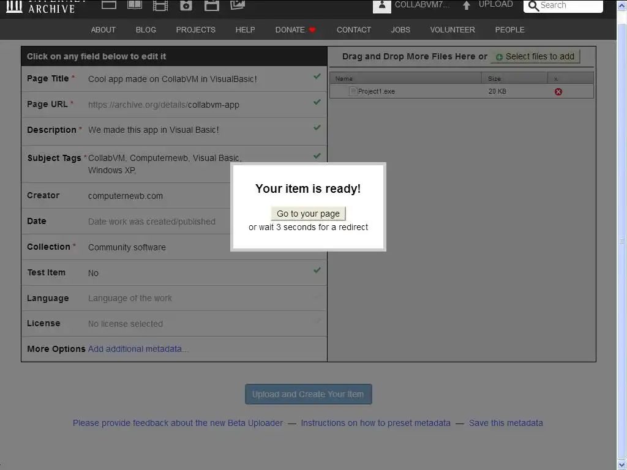The image size is (627, 470).
Task: Click the red heart beside Donate
Action: pos(313,30)
